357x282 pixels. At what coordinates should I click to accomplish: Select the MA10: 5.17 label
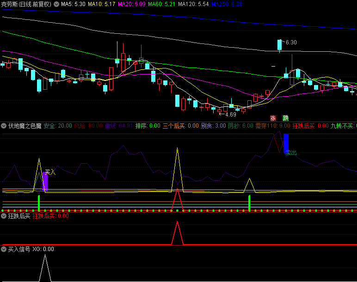click(102, 4)
